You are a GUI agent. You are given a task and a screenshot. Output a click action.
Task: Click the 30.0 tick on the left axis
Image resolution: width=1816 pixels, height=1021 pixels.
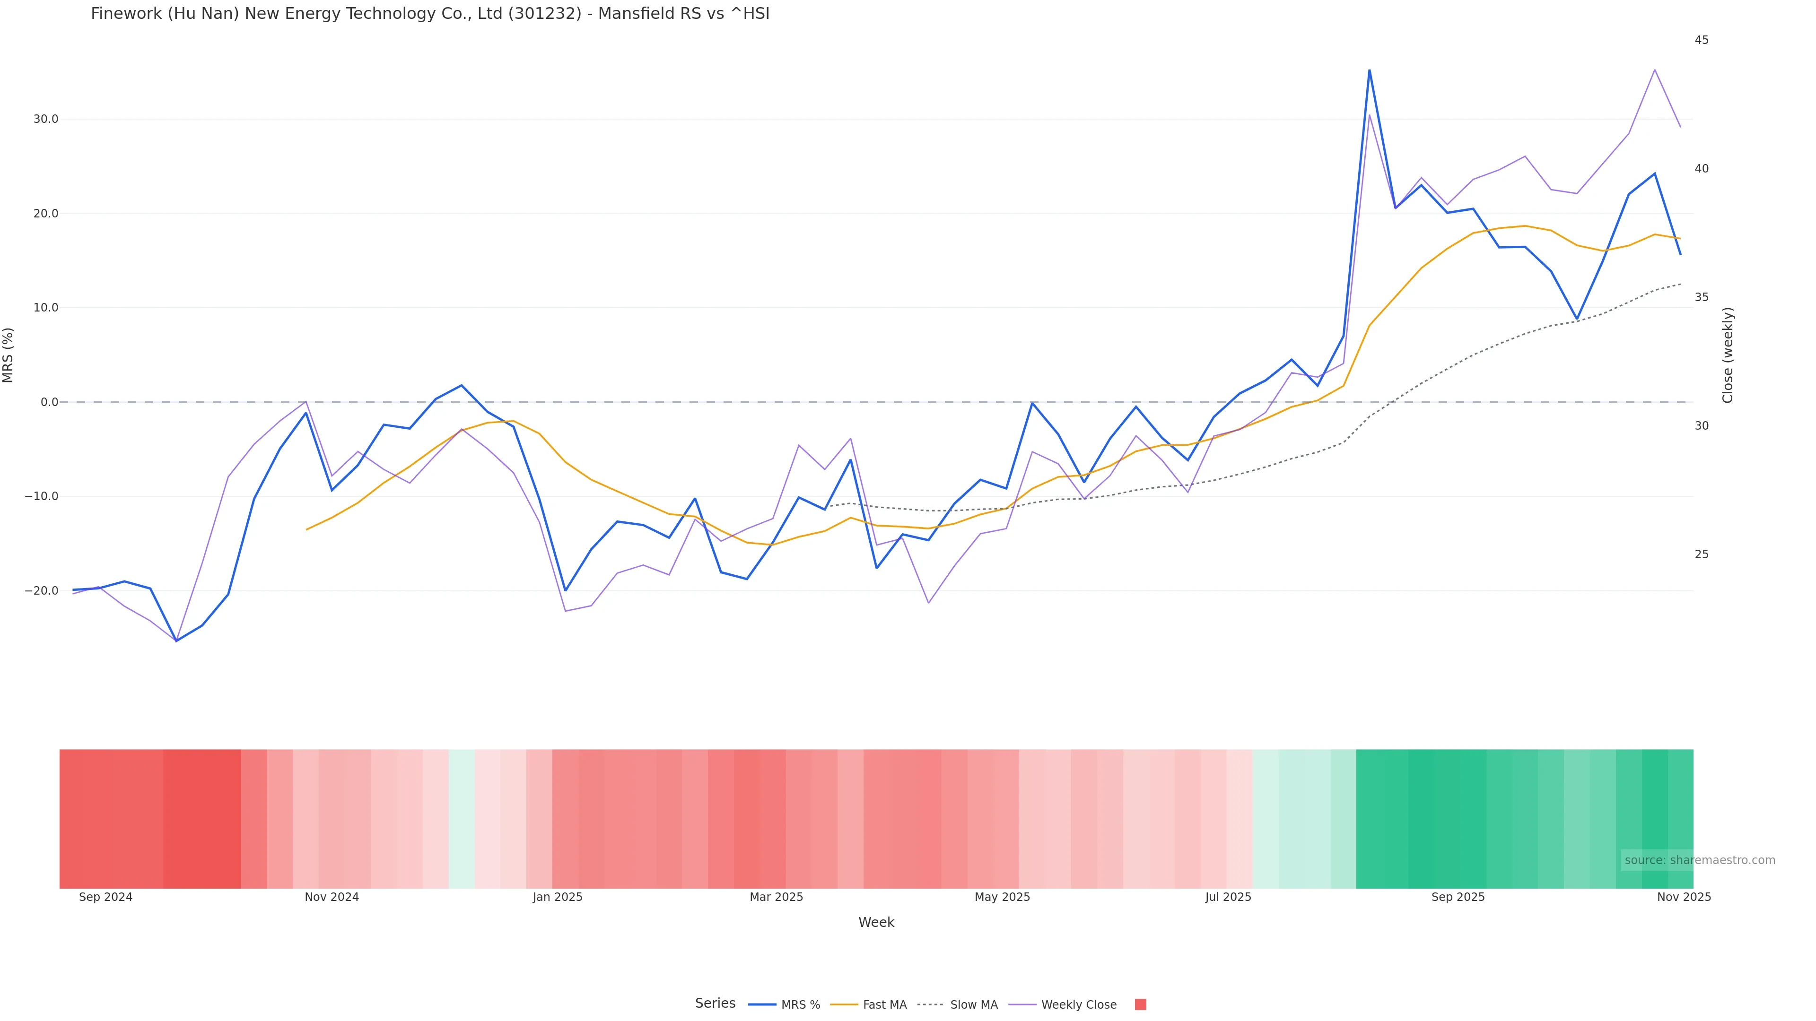pyautogui.click(x=46, y=119)
